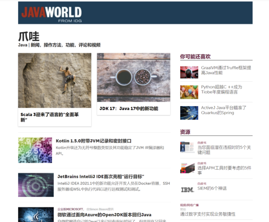
Task: Click 白皮书 label above SIEM resource
Action: 202,184
